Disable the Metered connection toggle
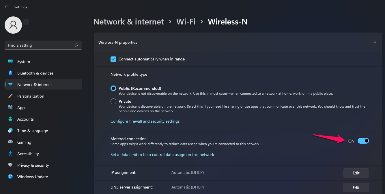 point(363,141)
